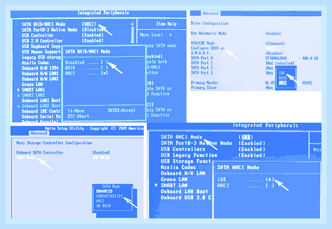
Task: Open [IDE] value of SATA AHCI Mode
Action: pyautogui.click(x=246, y=137)
